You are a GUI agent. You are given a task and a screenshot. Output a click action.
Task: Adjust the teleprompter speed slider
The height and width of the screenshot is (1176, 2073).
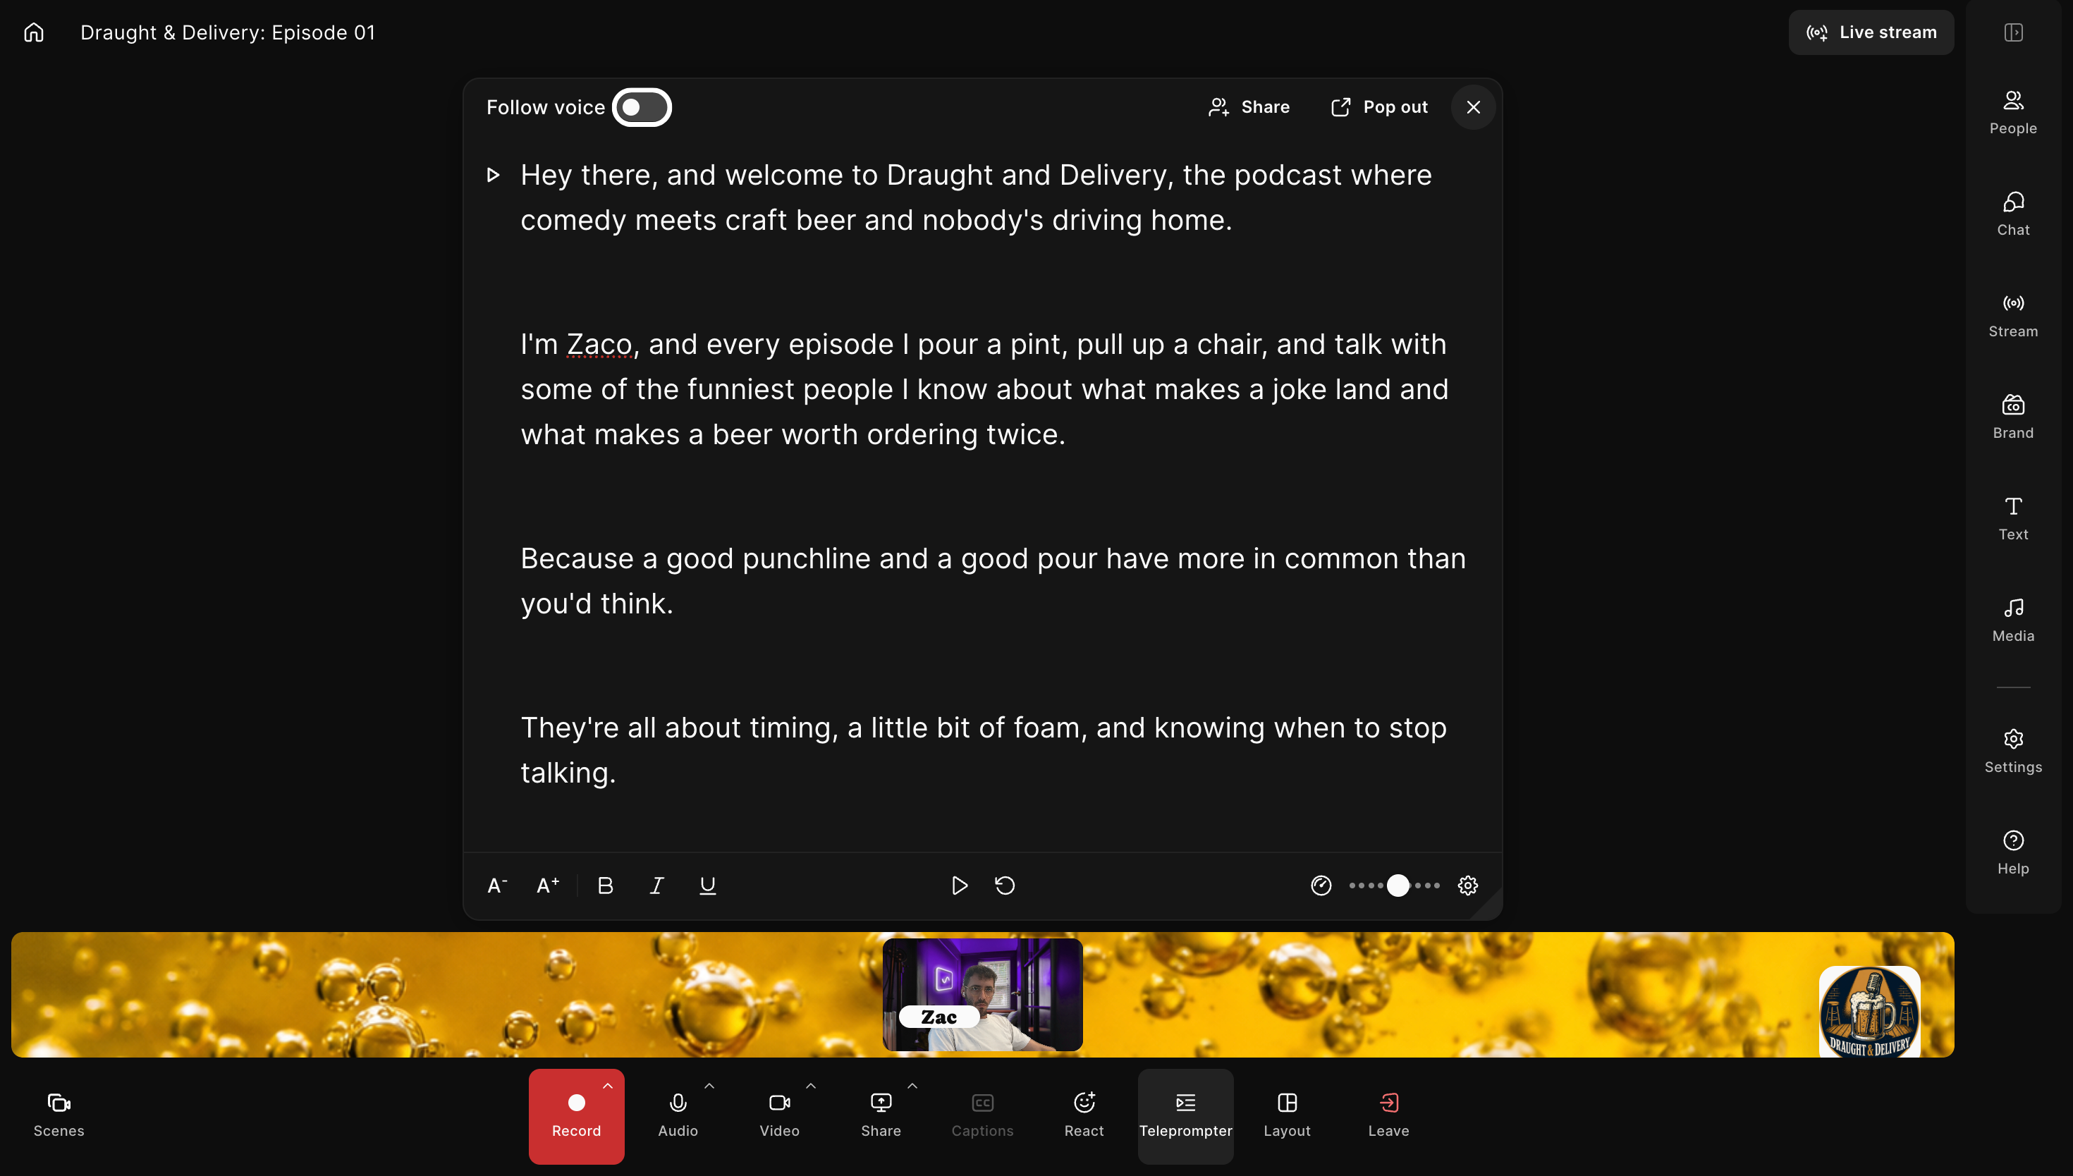tap(1396, 886)
